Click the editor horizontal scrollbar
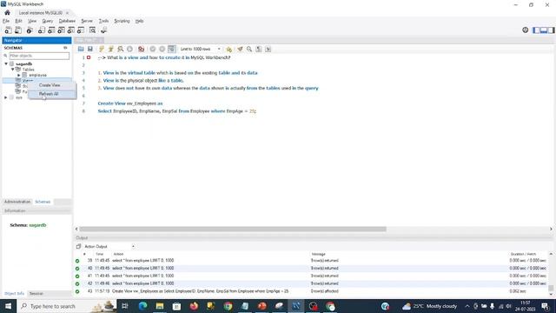 [x=233, y=229]
